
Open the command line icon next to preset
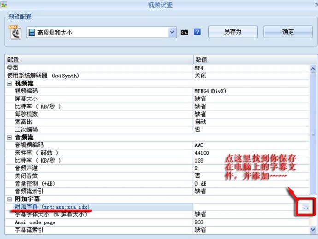(x=184, y=32)
